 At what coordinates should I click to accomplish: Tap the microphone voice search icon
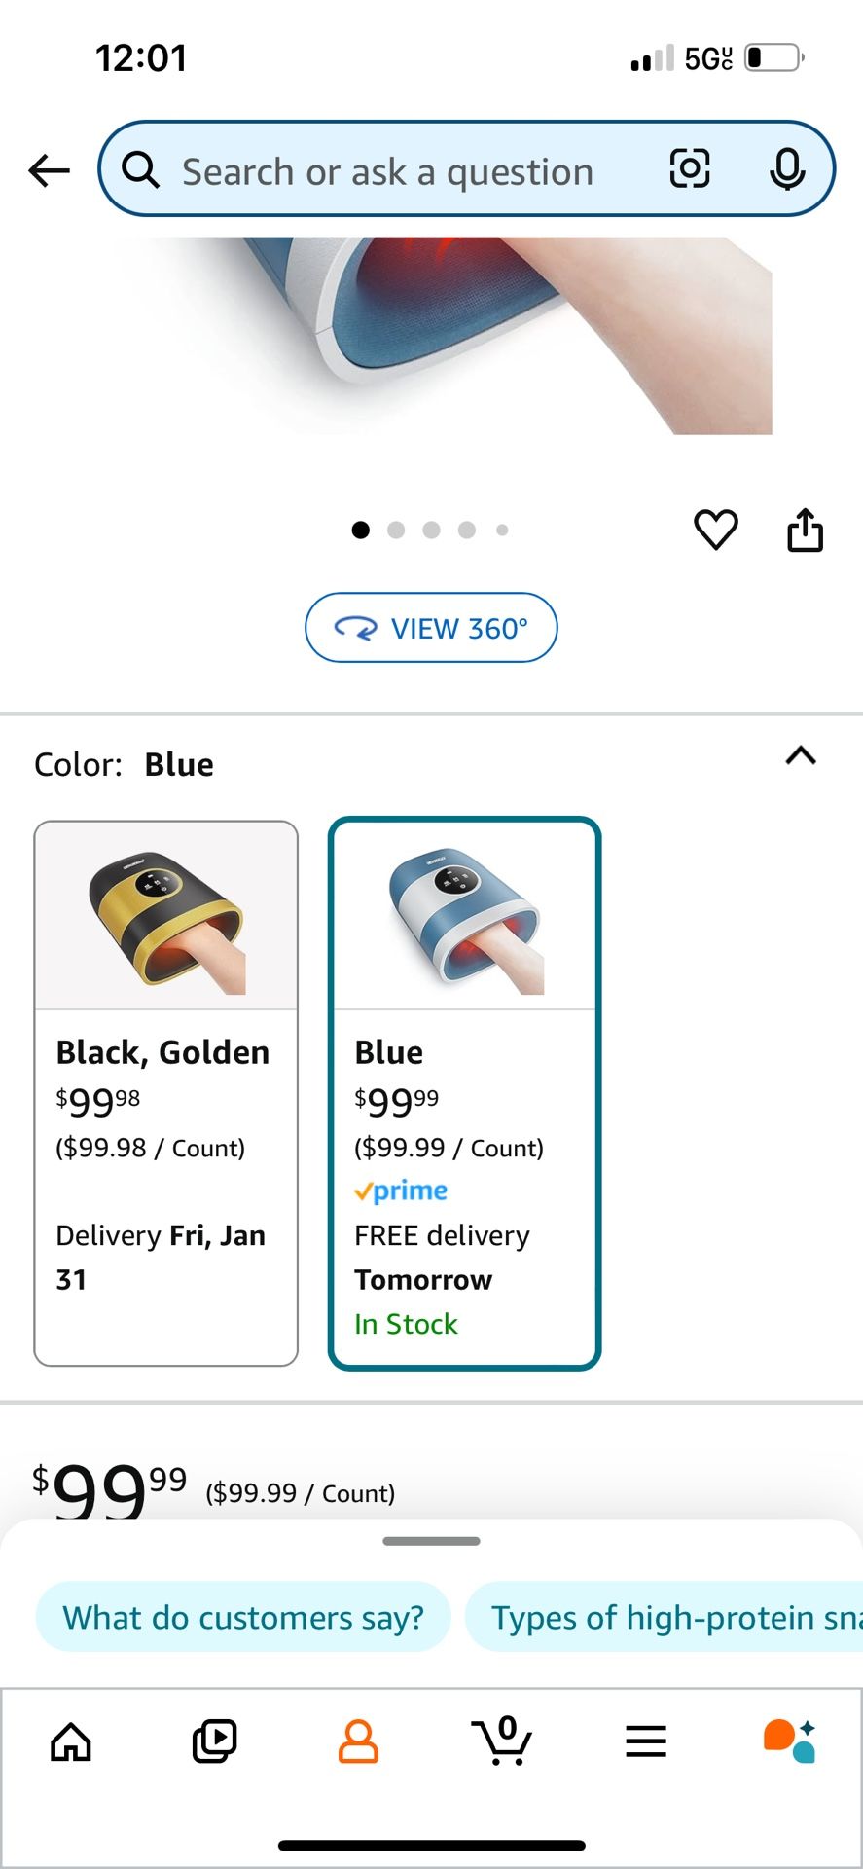tap(786, 169)
